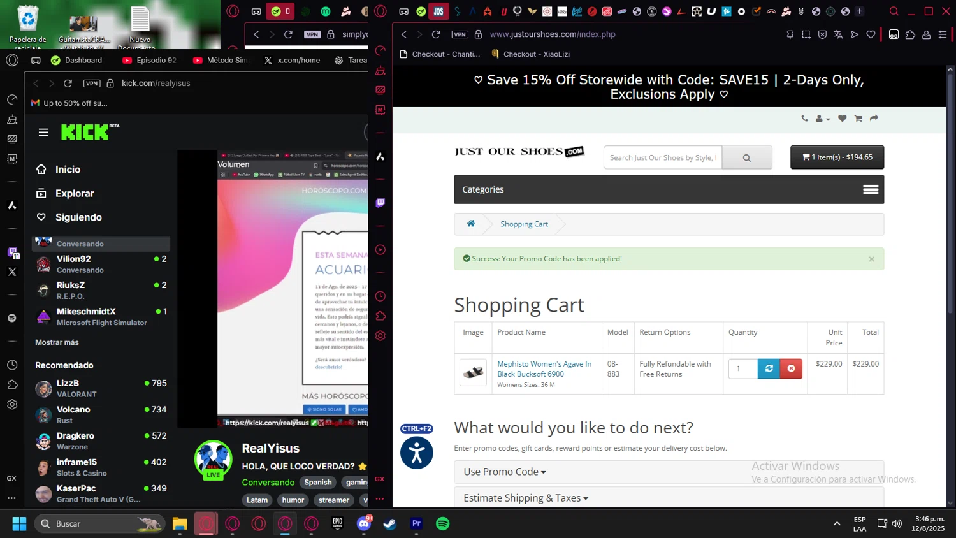Search tabs with magnifier in right Opera window
Screen dimensions: 956x538
pos(894,11)
